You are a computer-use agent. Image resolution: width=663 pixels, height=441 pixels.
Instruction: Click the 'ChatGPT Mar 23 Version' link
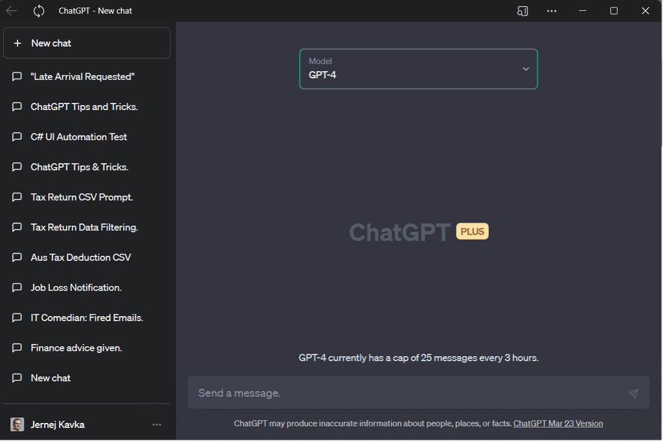click(x=557, y=423)
